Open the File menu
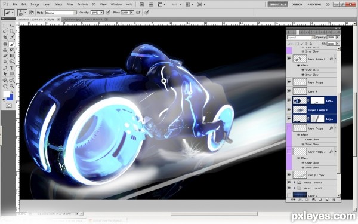Viewport: 358px width, 224px height. (x=15, y=4)
